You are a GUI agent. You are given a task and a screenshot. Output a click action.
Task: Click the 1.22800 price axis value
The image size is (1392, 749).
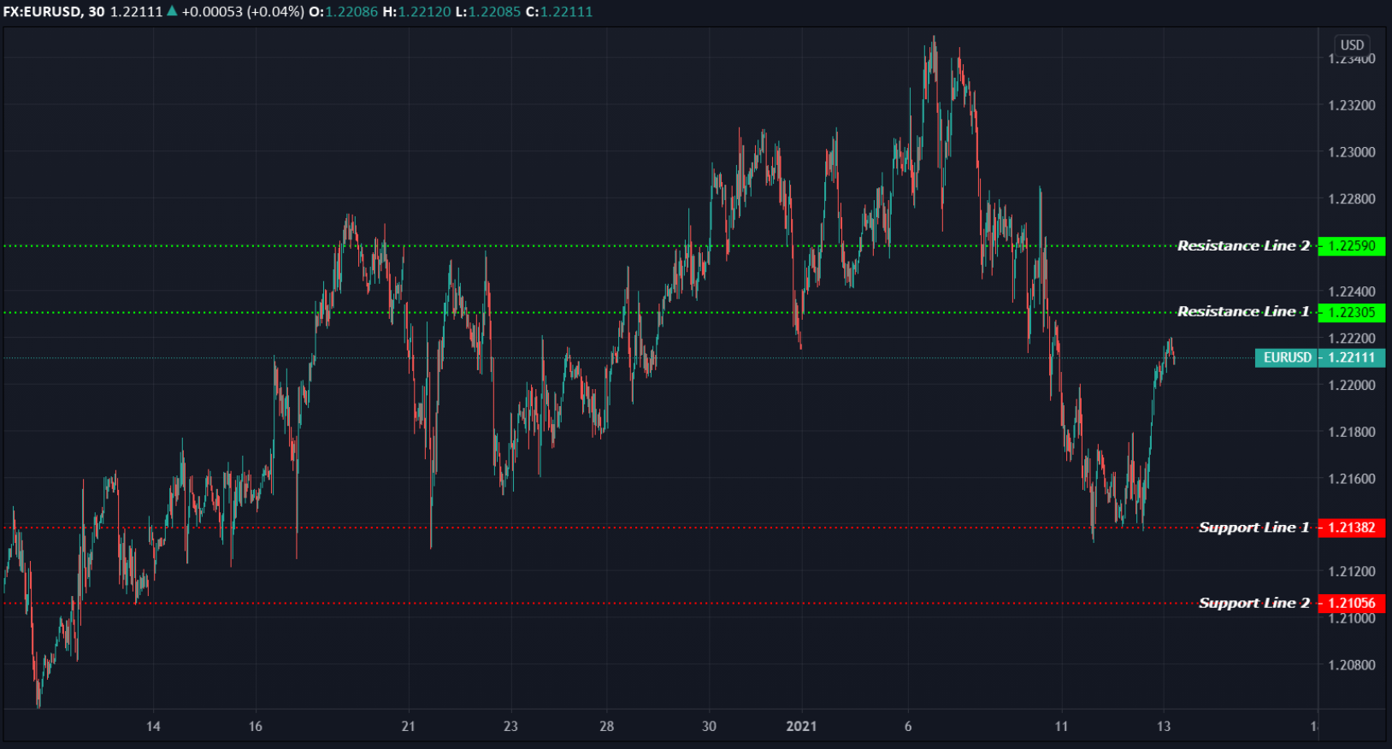(1352, 198)
